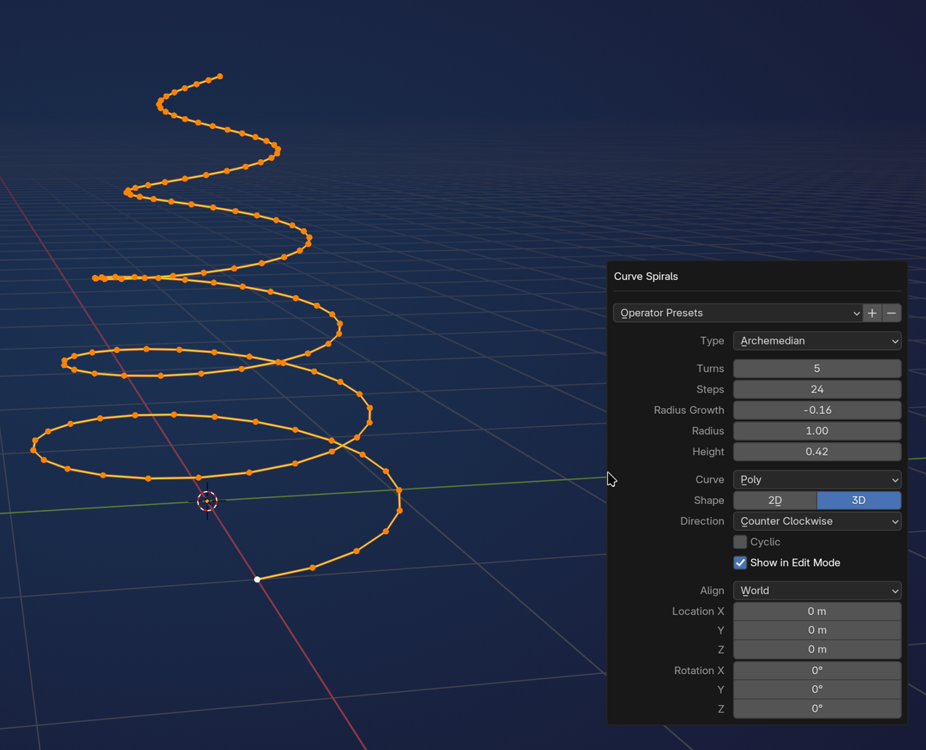Uncheck Show in Edit Mode

740,563
